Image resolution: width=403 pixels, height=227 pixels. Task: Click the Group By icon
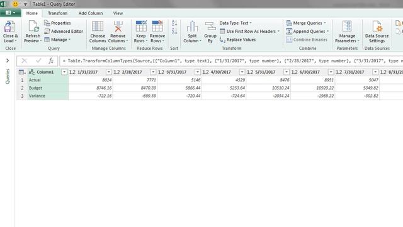coord(210,26)
